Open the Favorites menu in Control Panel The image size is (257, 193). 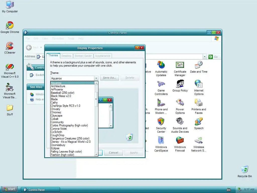58,38
